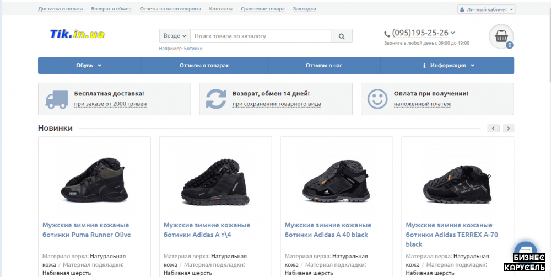
Task: Click the Ботинки example search link
Action: pyautogui.click(x=193, y=49)
